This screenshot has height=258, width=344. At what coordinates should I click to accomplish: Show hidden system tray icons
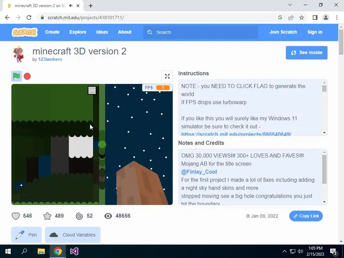click(x=284, y=251)
